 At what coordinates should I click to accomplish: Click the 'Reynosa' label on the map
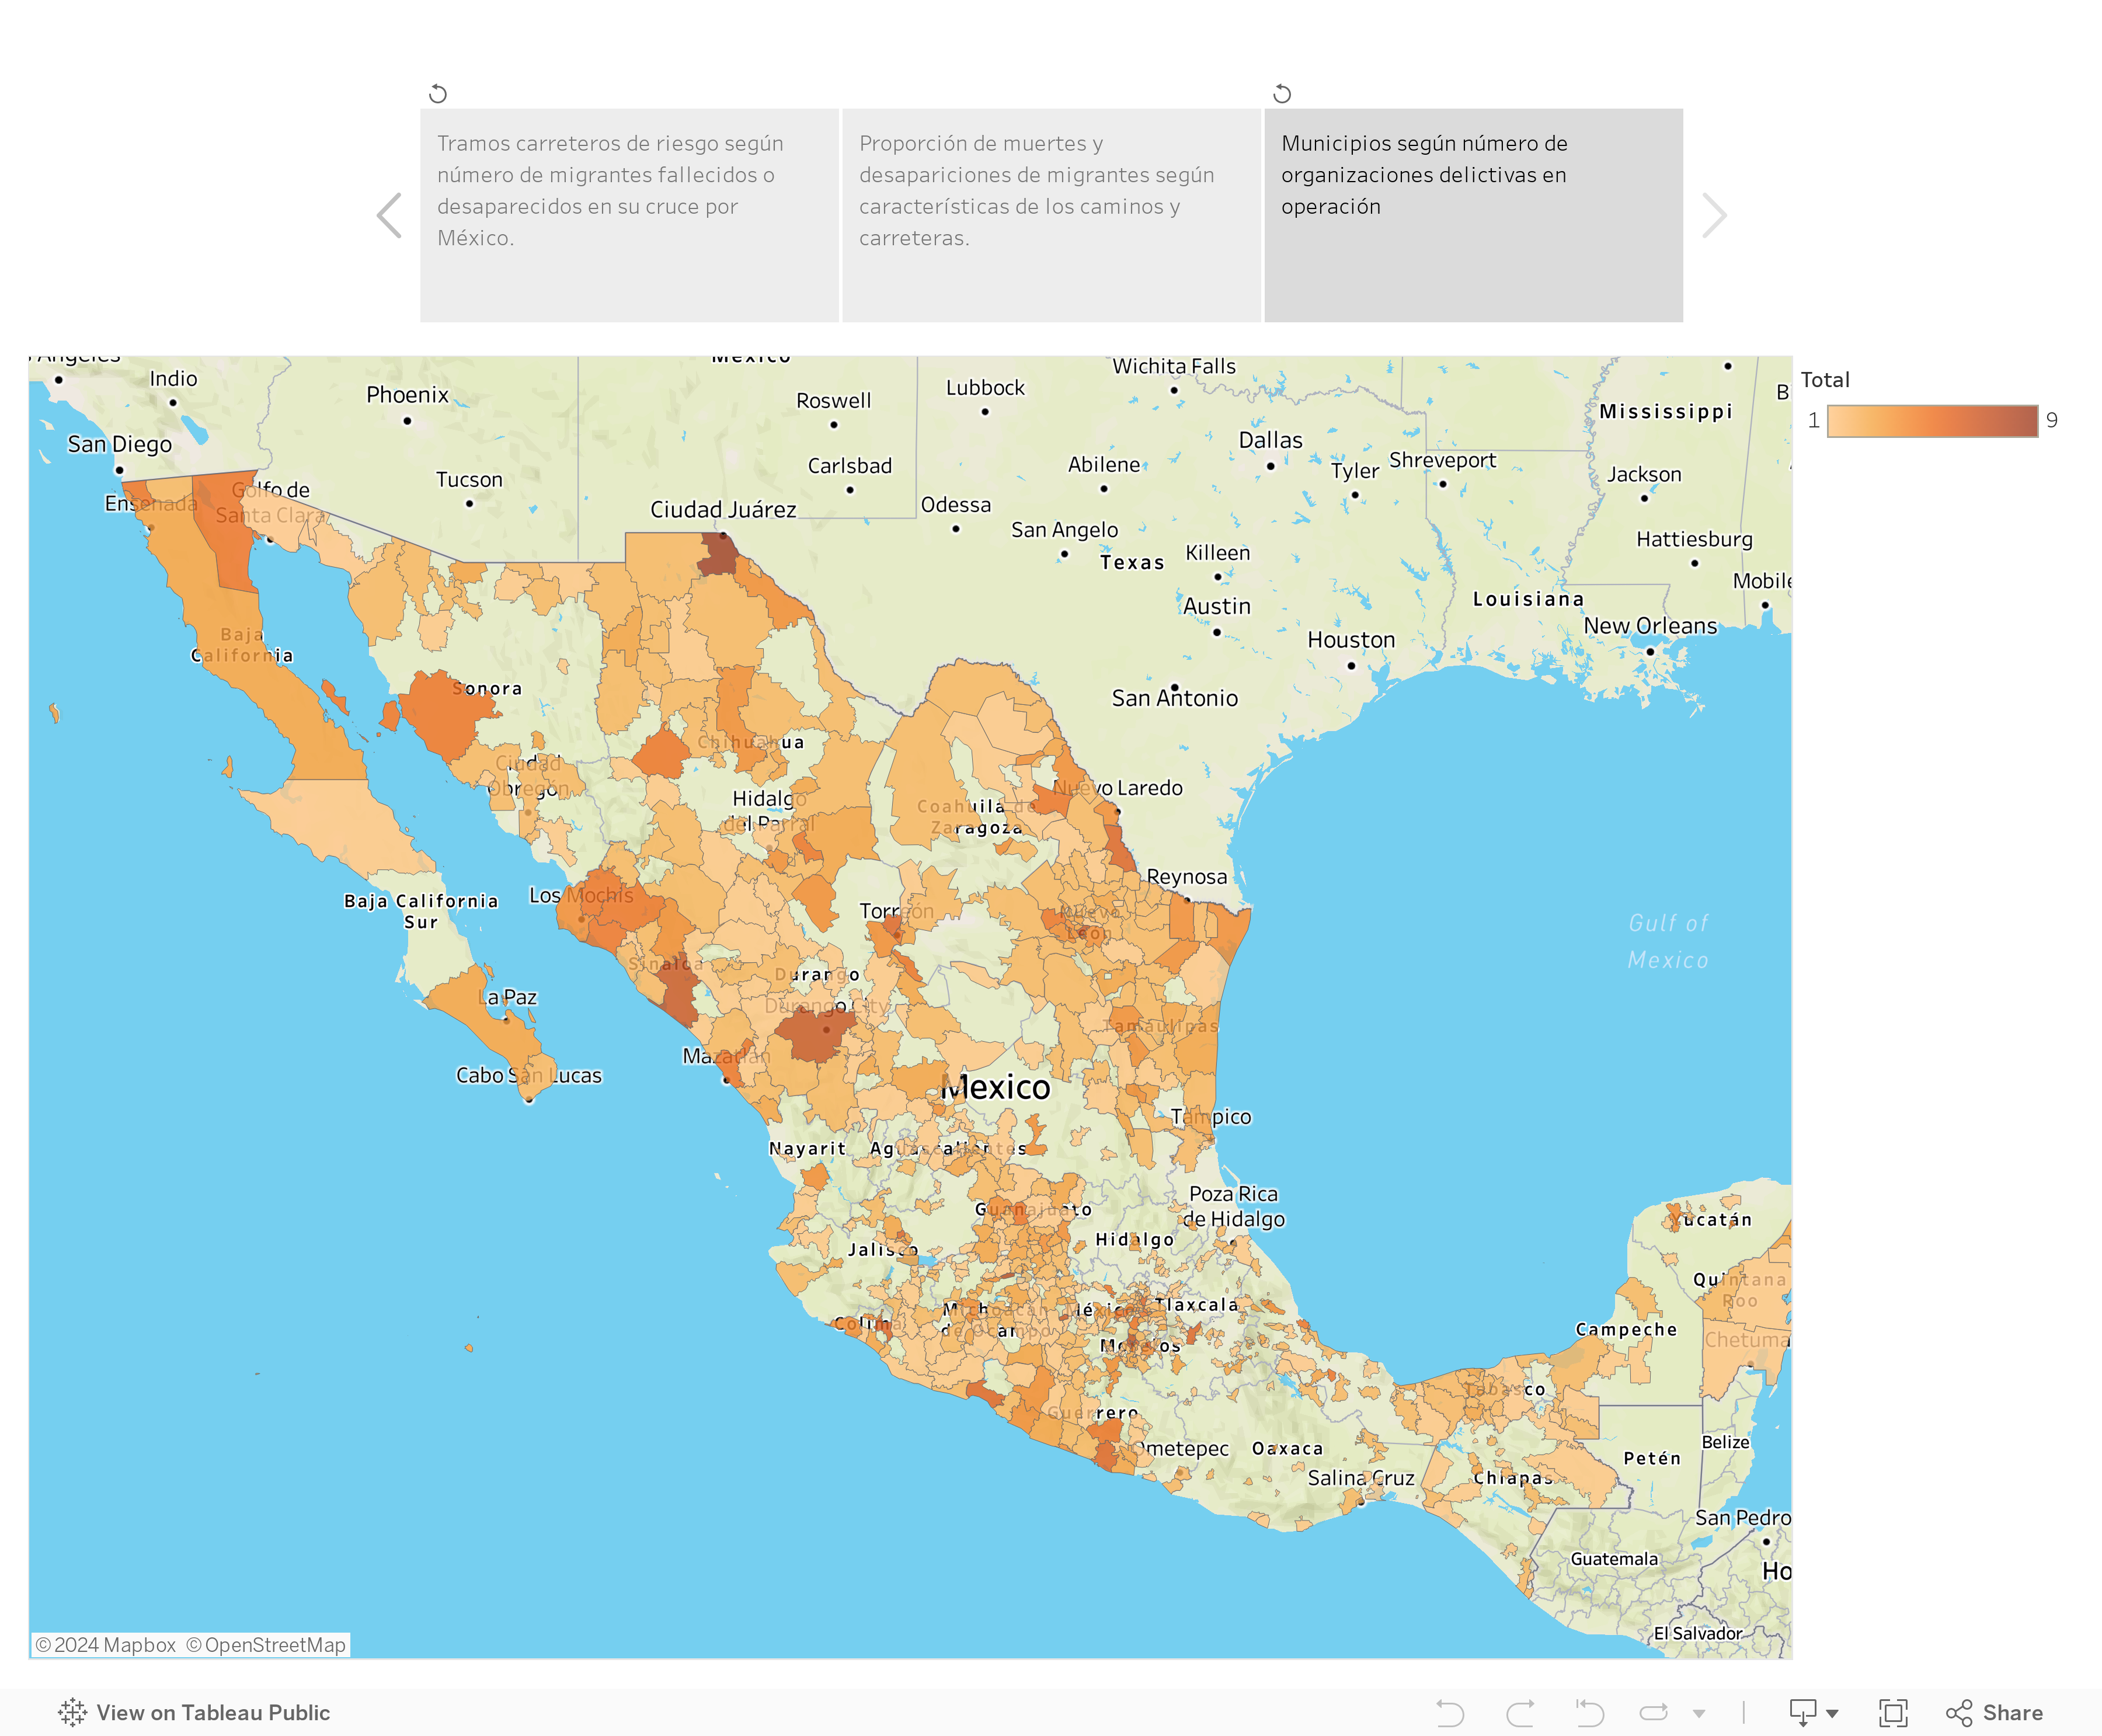1187,877
